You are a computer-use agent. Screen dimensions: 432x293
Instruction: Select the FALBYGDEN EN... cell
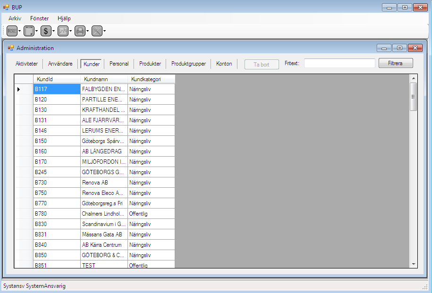[104, 89]
